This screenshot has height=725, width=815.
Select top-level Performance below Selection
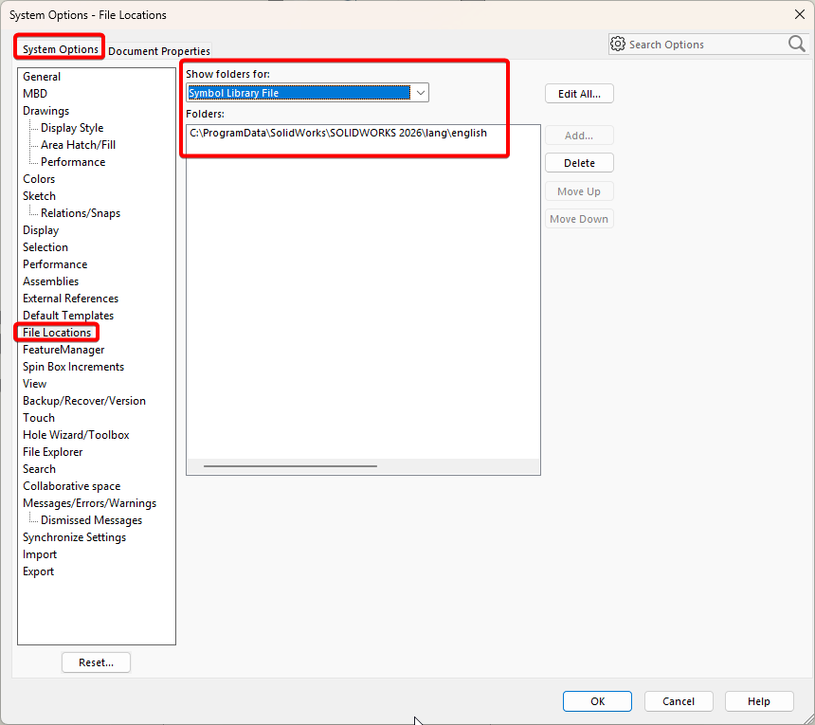55,264
